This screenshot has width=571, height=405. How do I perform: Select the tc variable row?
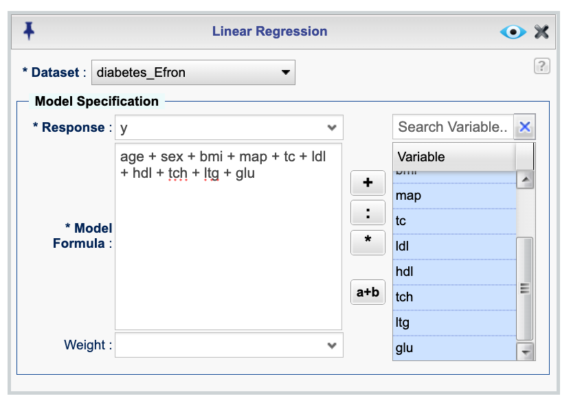(454, 221)
